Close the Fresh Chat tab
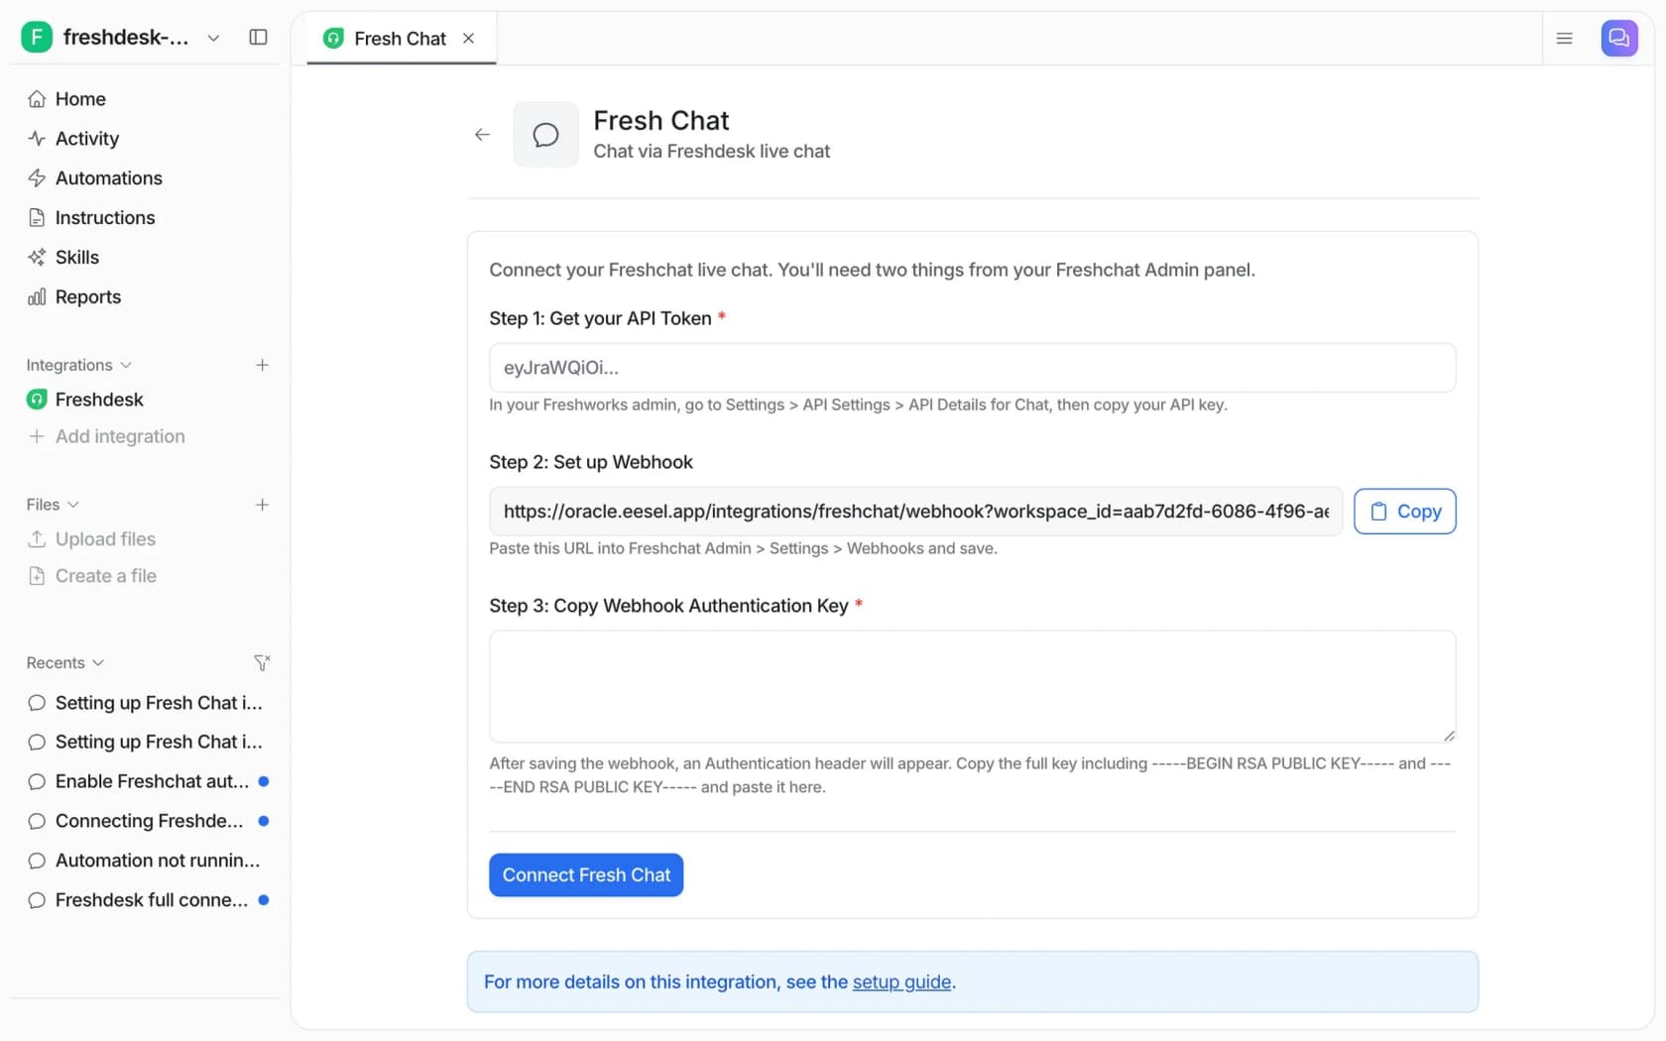 [469, 38]
